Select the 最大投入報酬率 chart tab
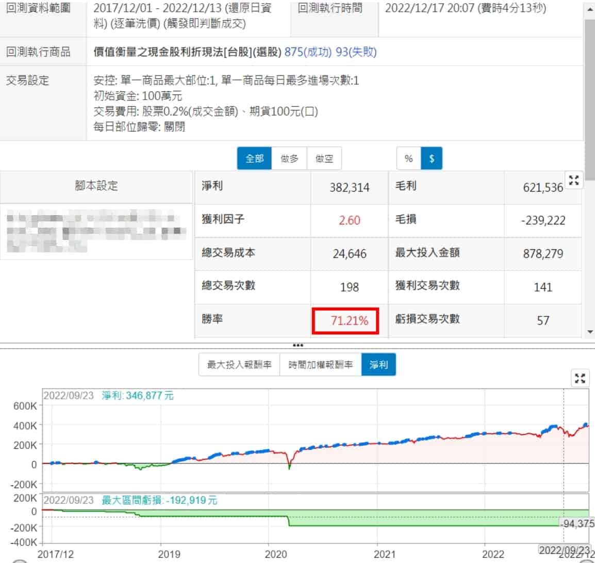The width and height of the screenshot is (595, 563). pyautogui.click(x=239, y=365)
